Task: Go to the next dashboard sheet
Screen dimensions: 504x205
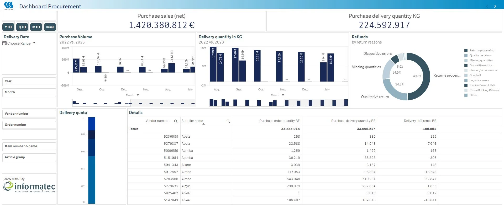Action: (x=495, y=6)
